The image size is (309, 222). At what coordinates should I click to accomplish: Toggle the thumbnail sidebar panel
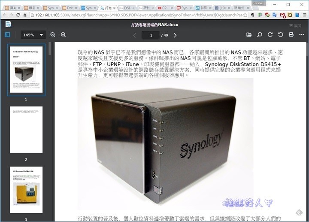click(8, 35)
